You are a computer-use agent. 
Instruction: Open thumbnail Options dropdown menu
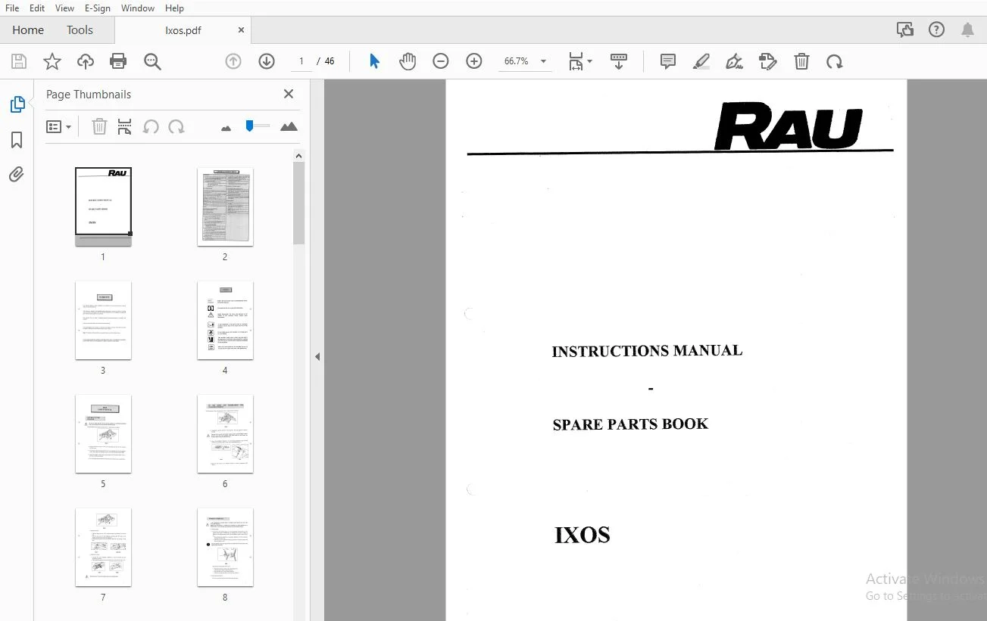pos(58,127)
